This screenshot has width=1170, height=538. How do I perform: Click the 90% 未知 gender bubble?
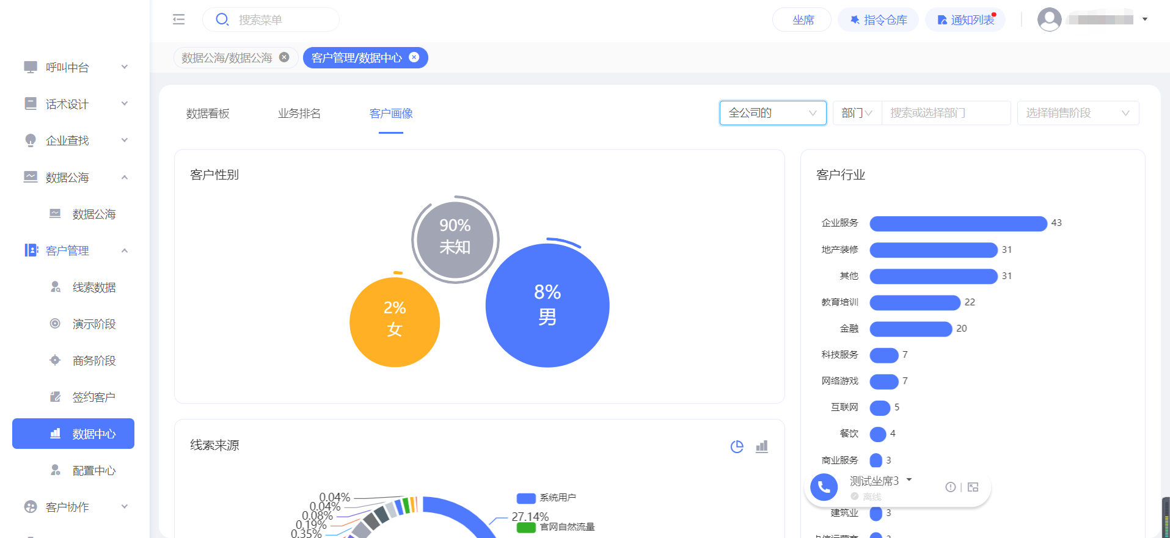[455, 240]
